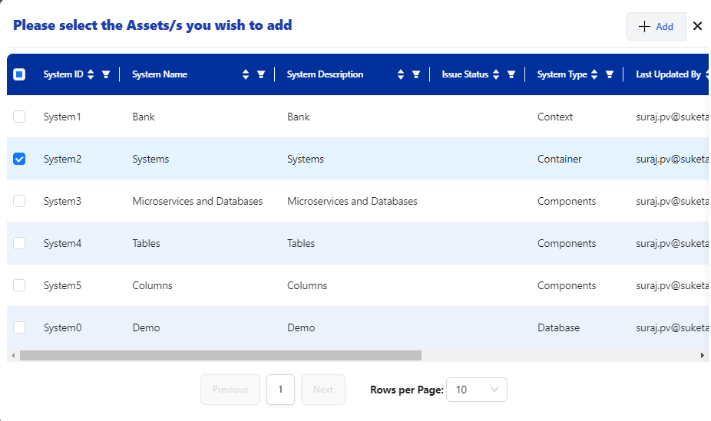Click the horizontal scrollbar right arrow
The image size is (711, 421).
(x=702, y=356)
